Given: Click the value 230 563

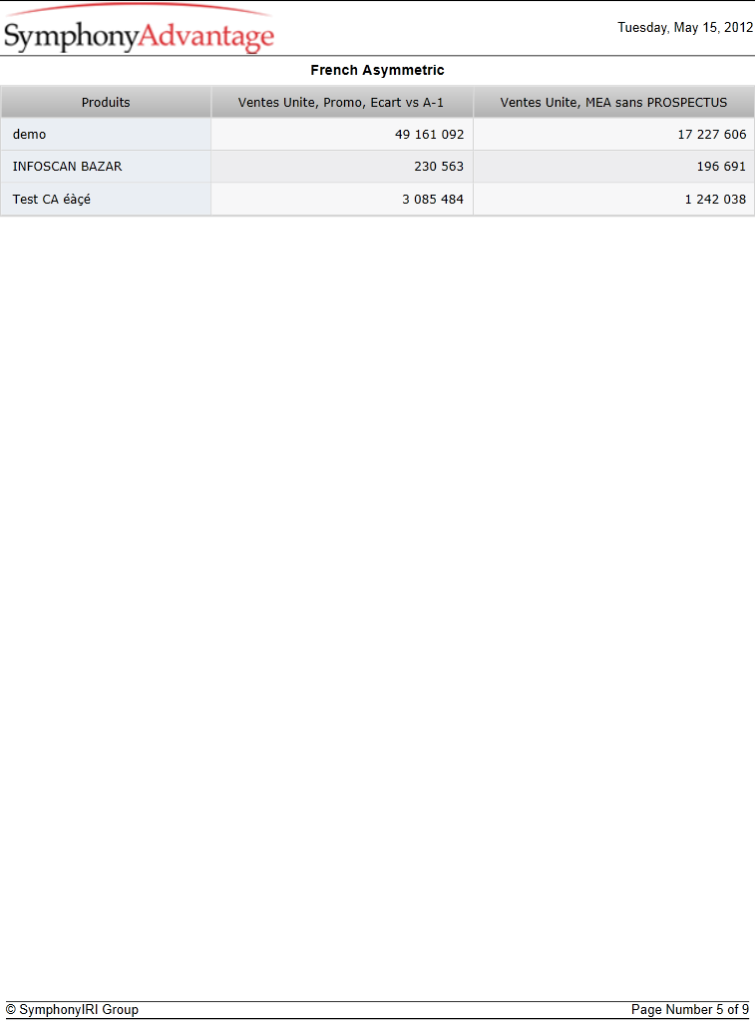Looking at the screenshot, I should click(439, 166).
